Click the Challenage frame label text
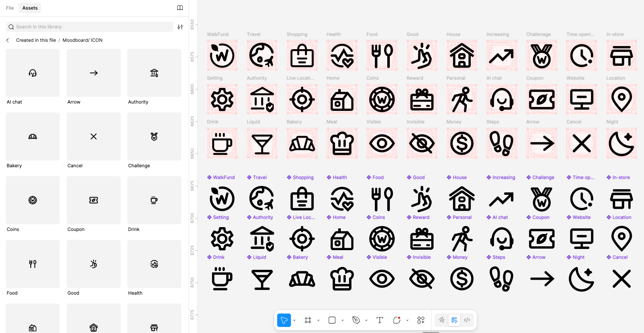Screen dimensions: 644x333 point(538,35)
